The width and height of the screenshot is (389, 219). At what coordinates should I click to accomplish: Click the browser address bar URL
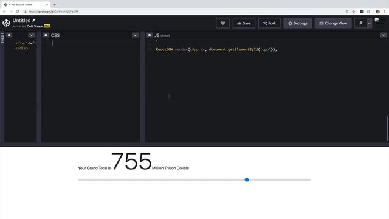(x=53, y=12)
